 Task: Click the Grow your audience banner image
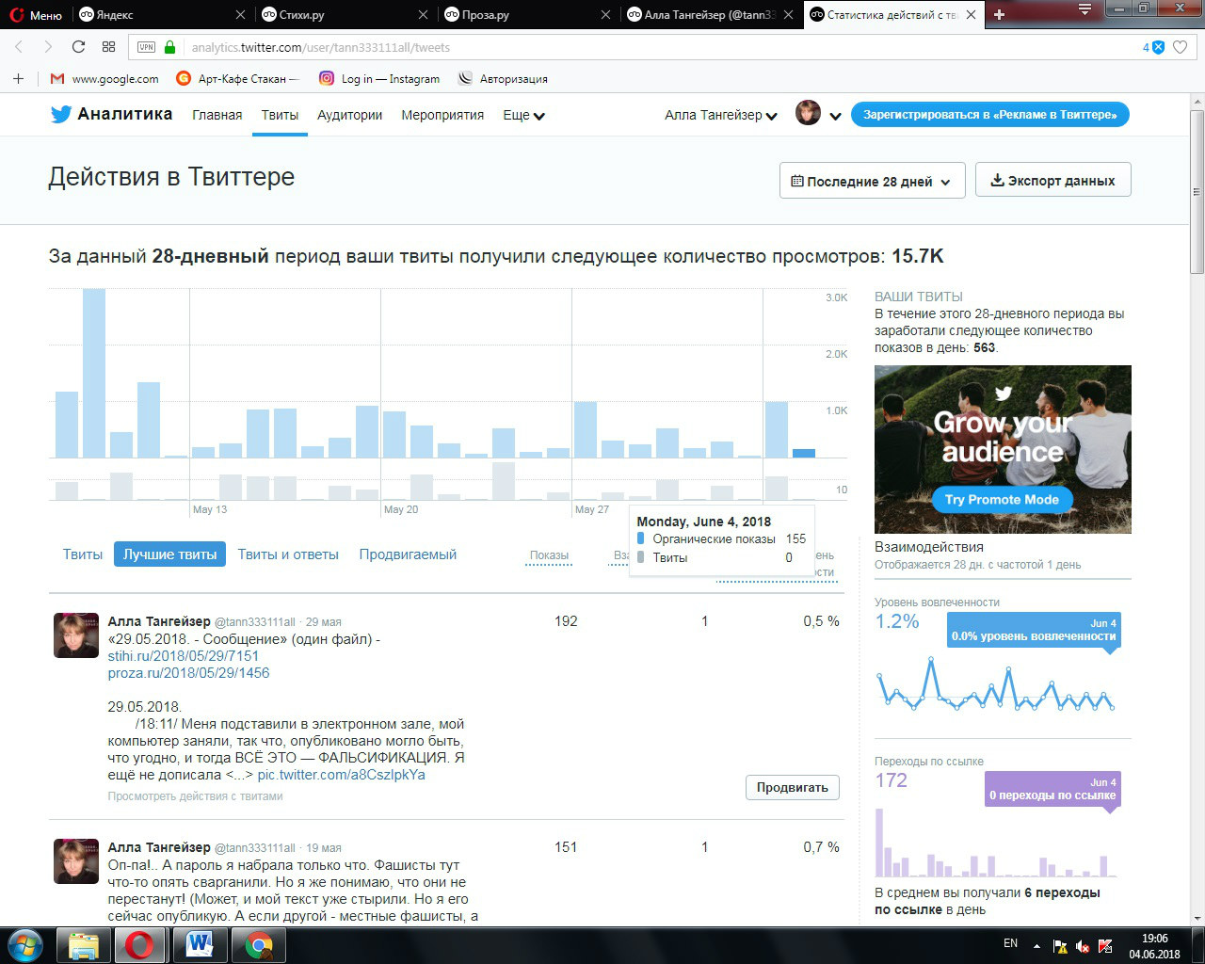1003,449
